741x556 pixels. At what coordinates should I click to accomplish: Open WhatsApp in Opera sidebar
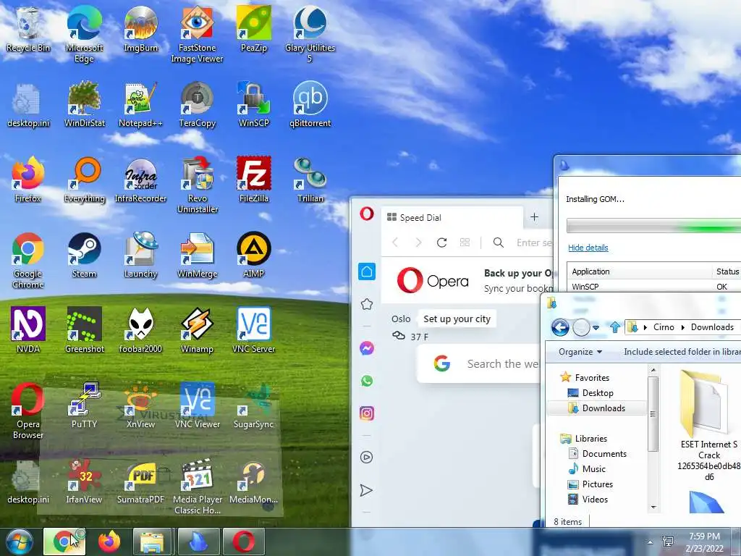click(x=367, y=381)
